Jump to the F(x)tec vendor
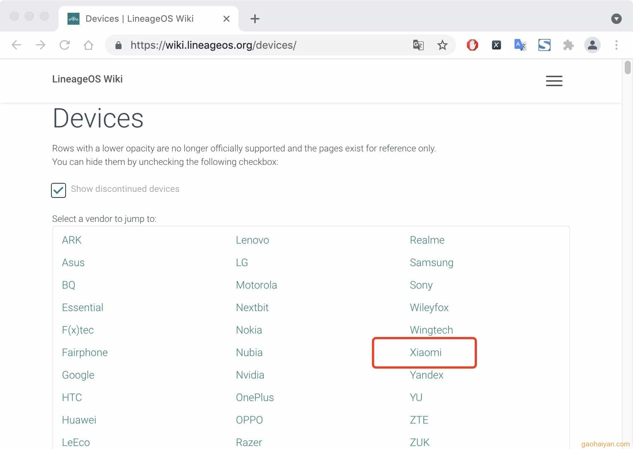The height and width of the screenshot is (449, 633). tap(78, 330)
